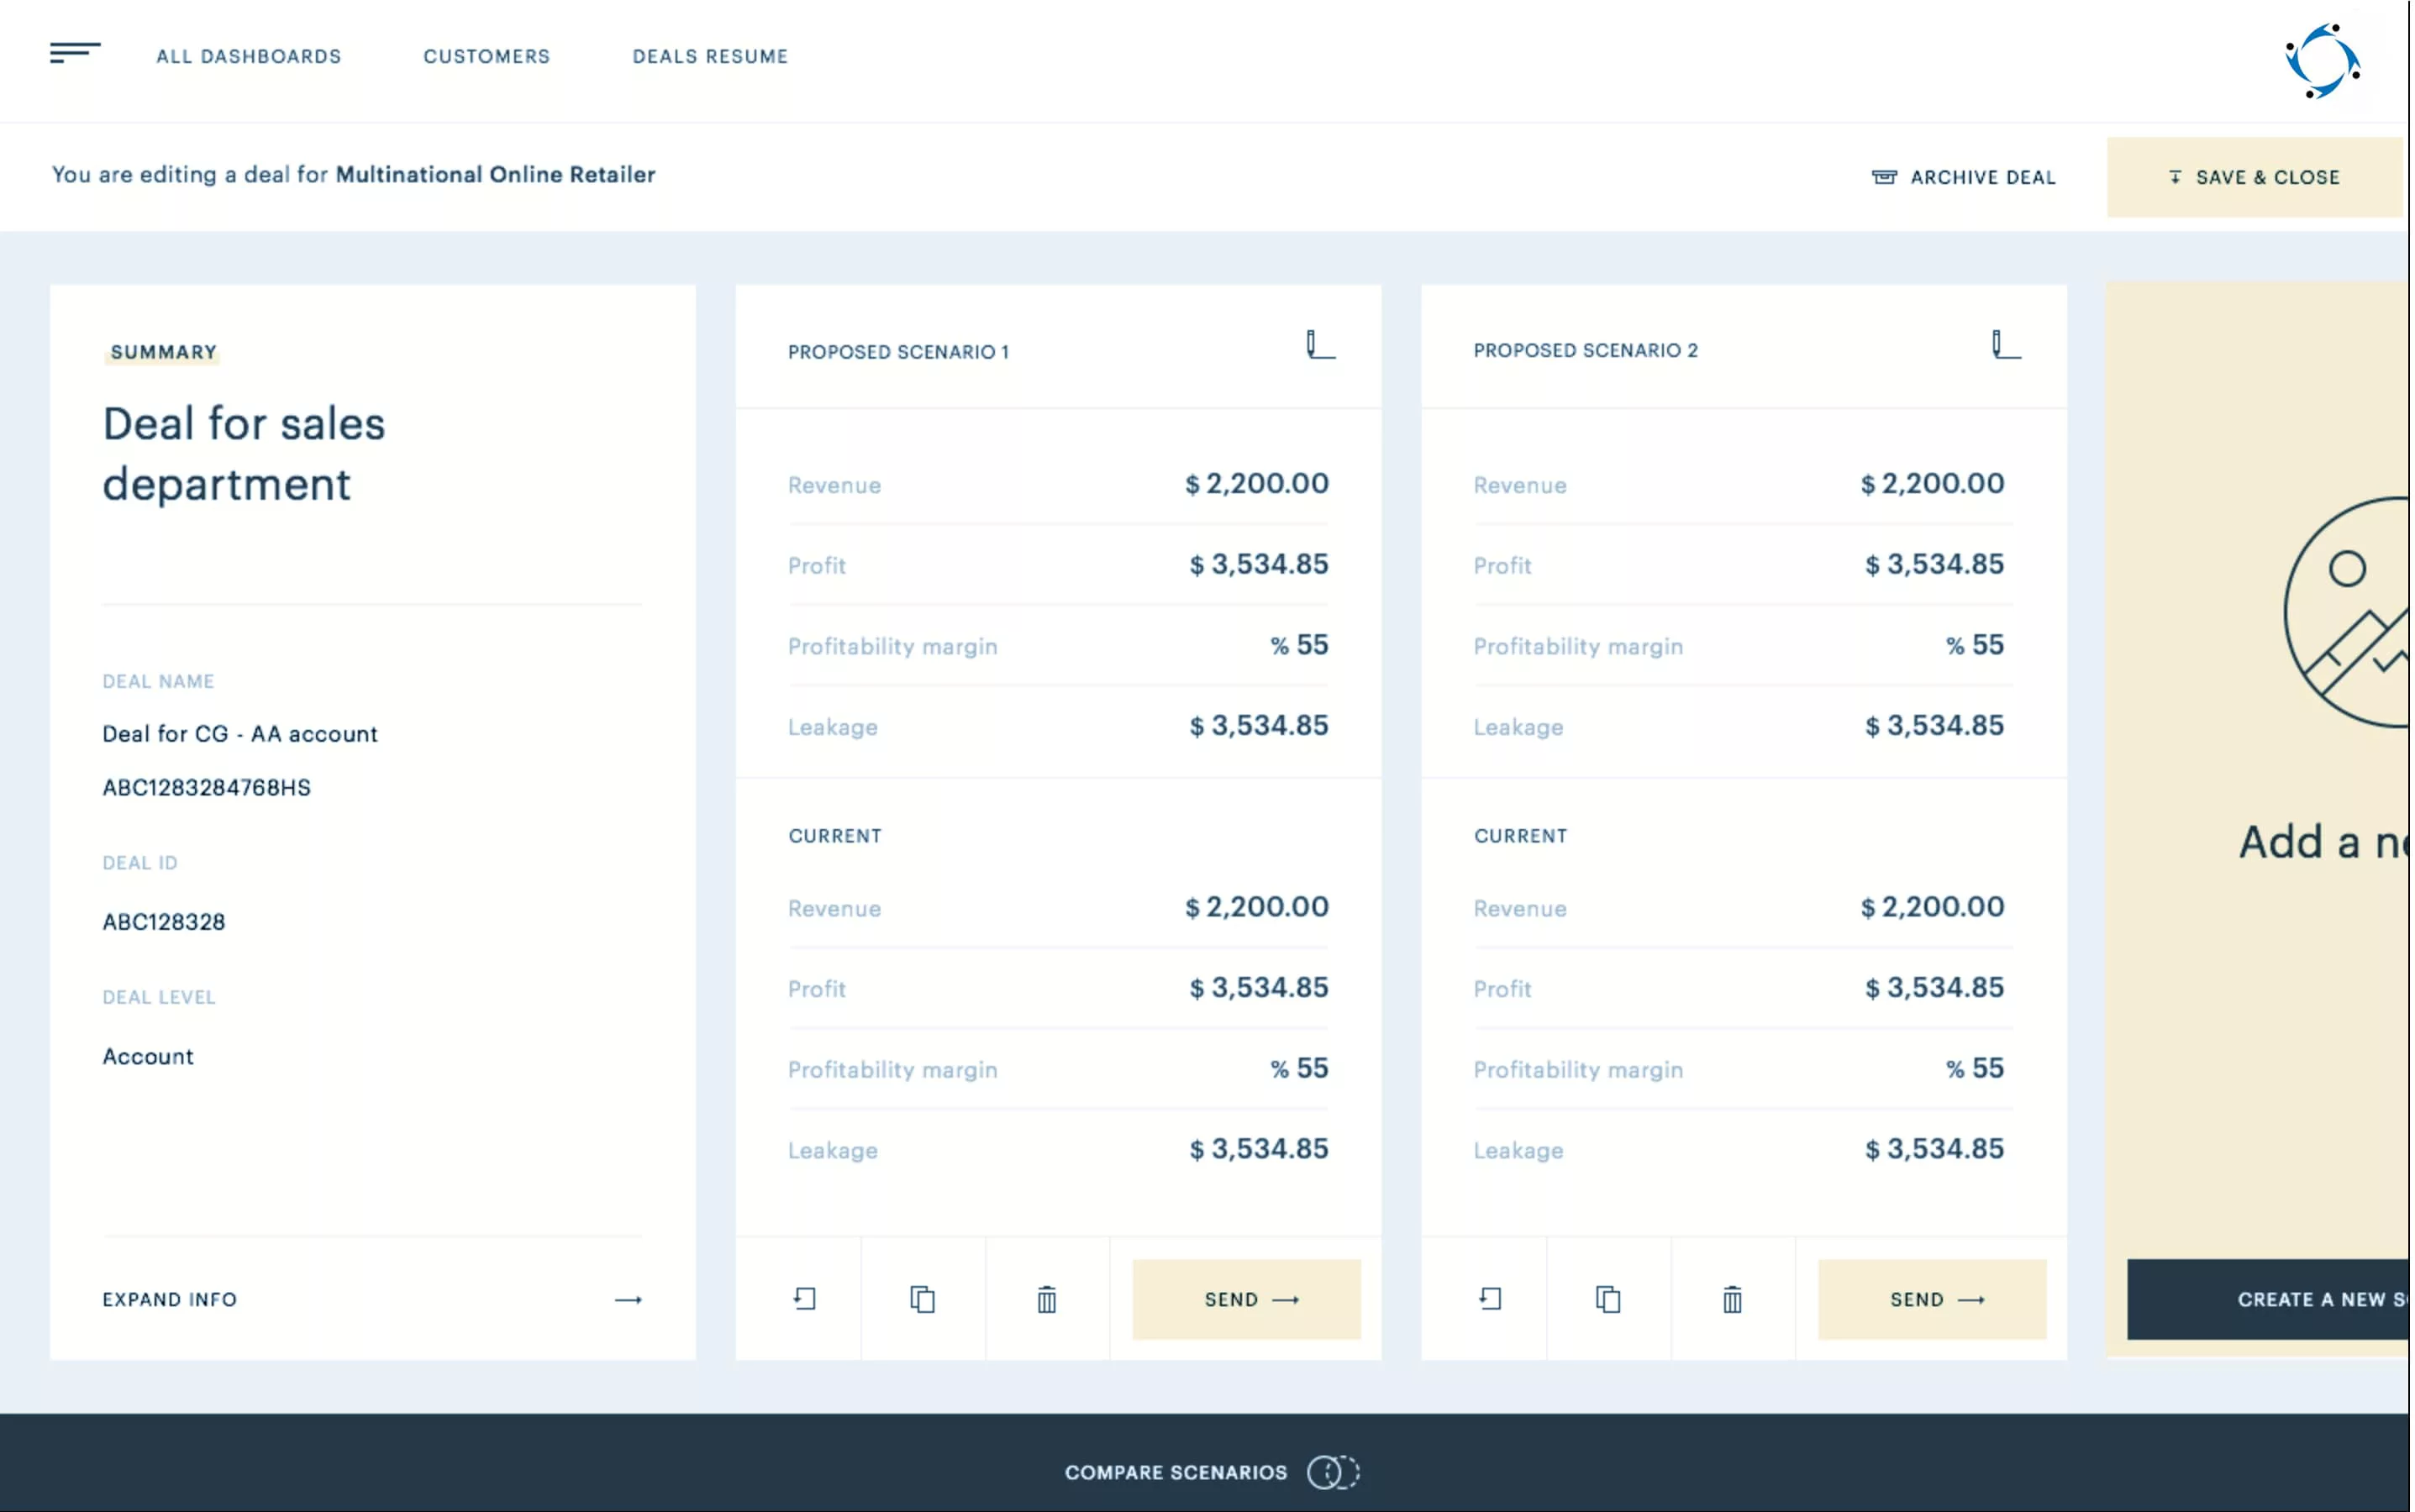Click the Archive Deal box icon
Screen dimensions: 2415x1512
1885,176
